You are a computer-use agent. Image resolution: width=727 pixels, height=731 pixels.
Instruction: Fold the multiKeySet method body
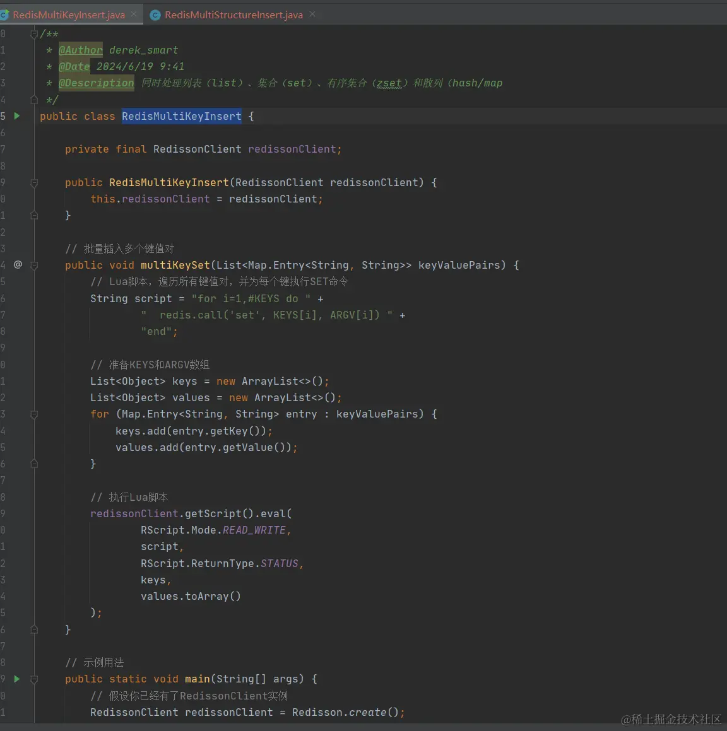click(x=34, y=266)
